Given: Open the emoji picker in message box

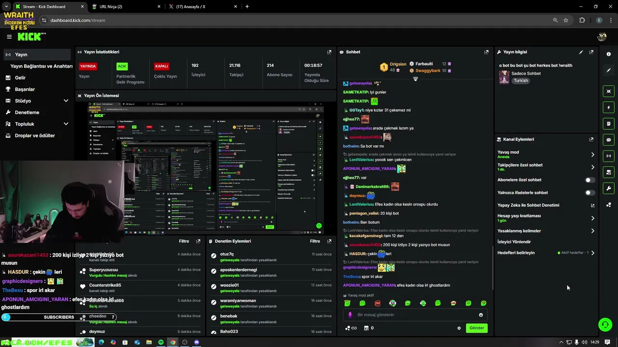Looking at the screenshot, I should (481, 315).
